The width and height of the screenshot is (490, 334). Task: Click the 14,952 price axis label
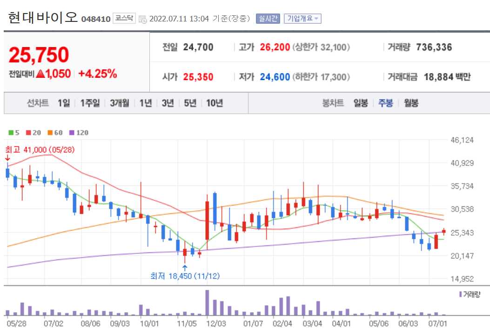tap(462, 279)
